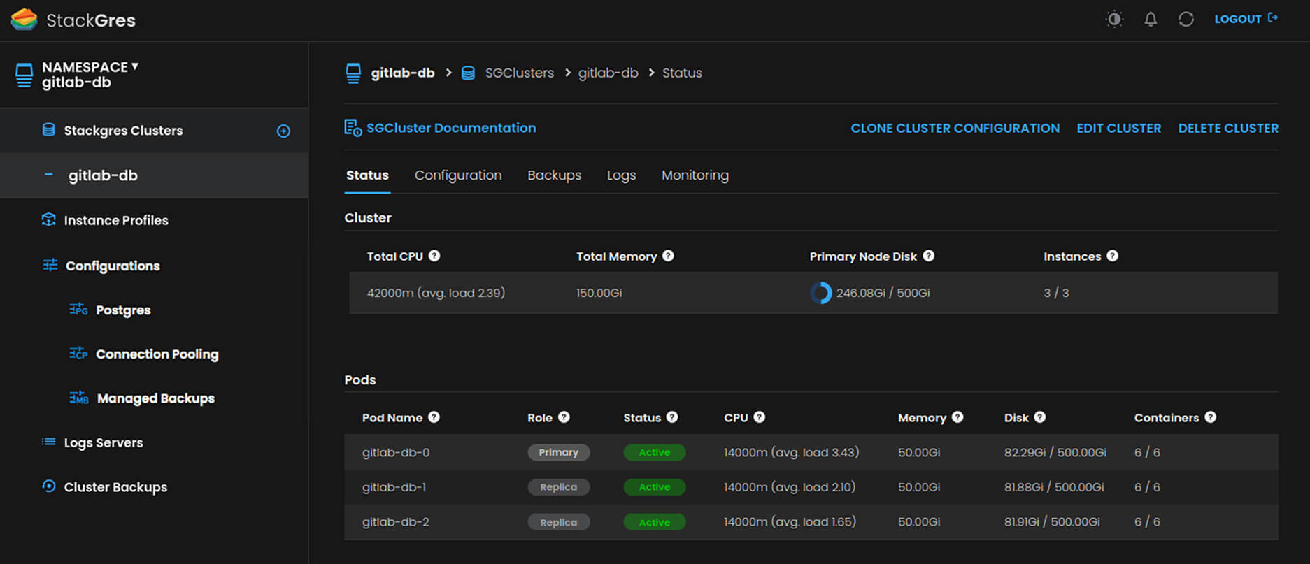Click CPU column help icon

click(759, 417)
